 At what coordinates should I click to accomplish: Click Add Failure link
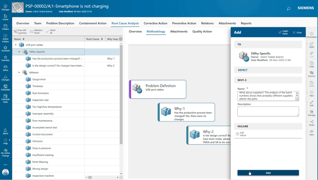pos(241,134)
